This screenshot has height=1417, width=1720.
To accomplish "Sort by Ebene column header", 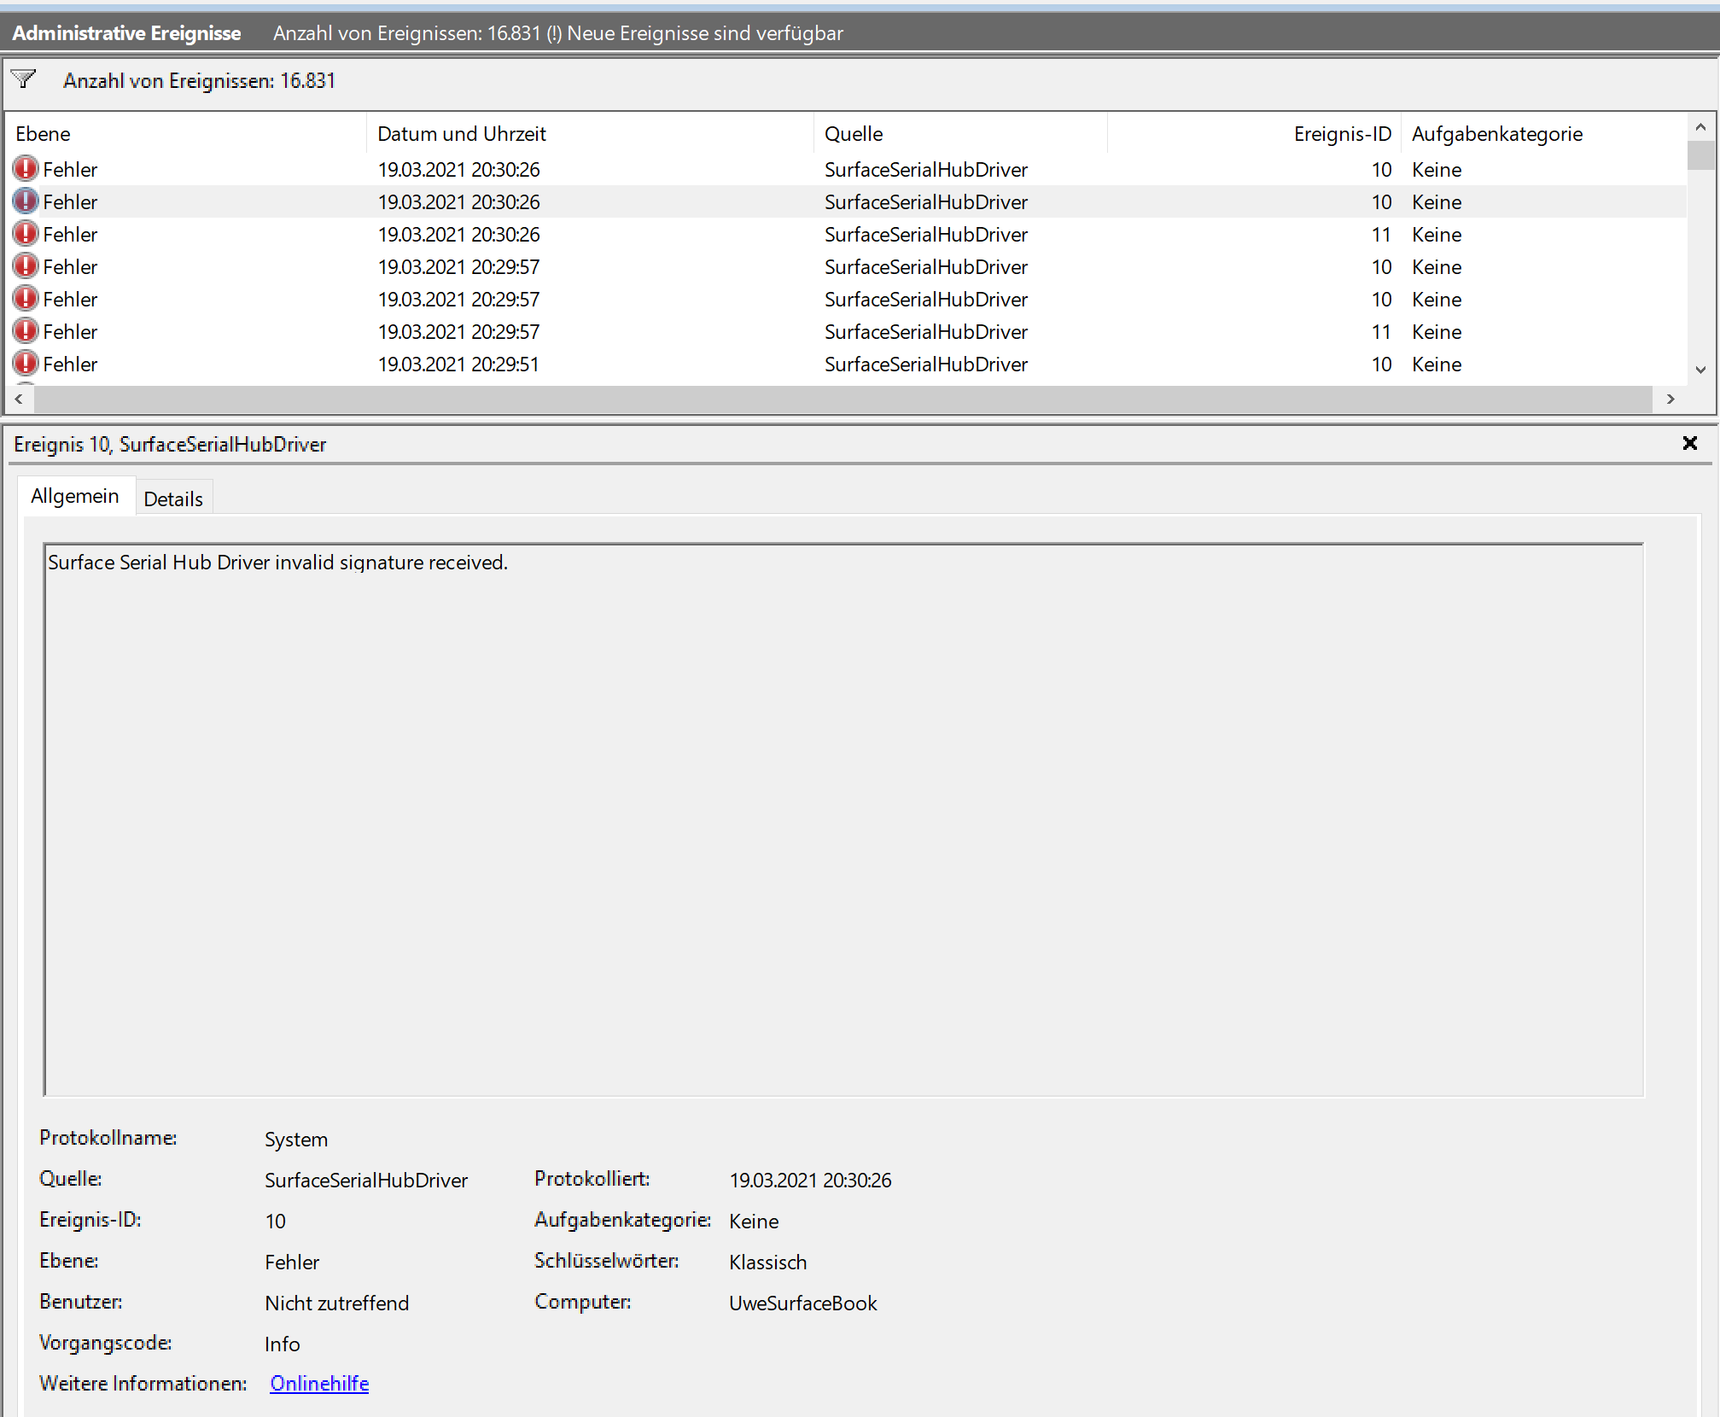I will tap(185, 133).
